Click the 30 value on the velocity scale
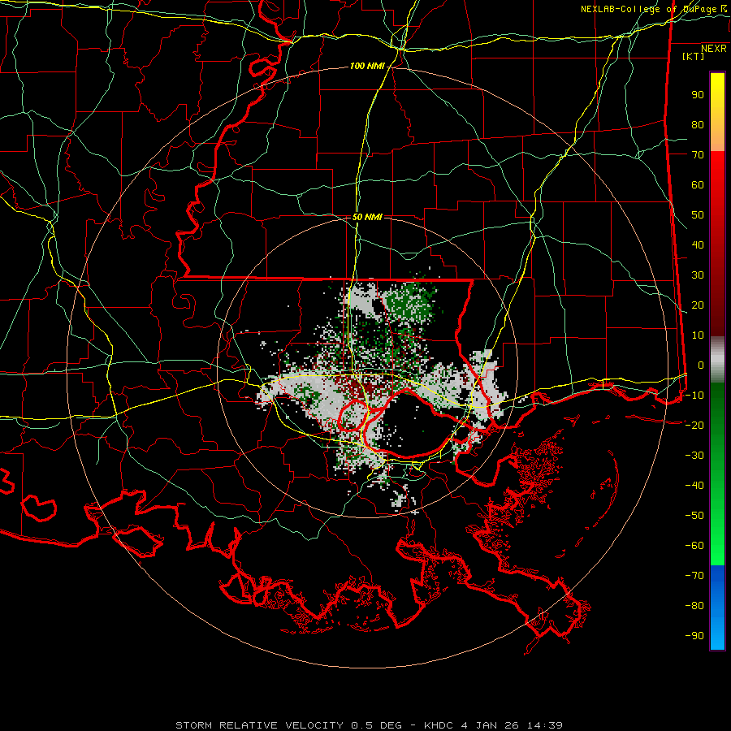Viewport: 731px width, 731px height. 698,275
